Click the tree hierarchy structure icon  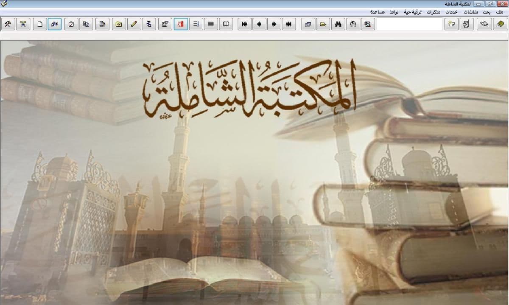click(x=466, y=24)
